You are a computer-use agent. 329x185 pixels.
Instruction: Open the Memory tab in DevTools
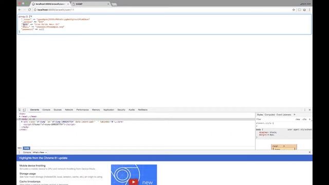coord(96,109)
